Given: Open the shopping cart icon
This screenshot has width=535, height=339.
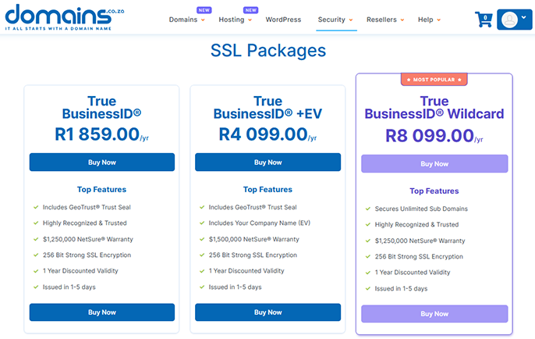Looking at the screenshot, I should click(x=484, y=20).
